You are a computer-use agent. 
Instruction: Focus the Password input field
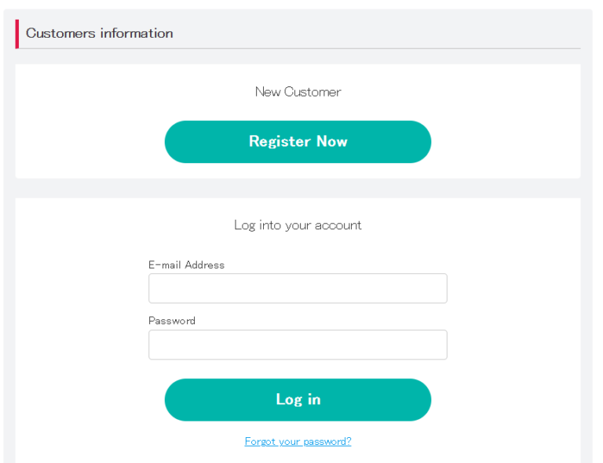[x=298, y=345]
